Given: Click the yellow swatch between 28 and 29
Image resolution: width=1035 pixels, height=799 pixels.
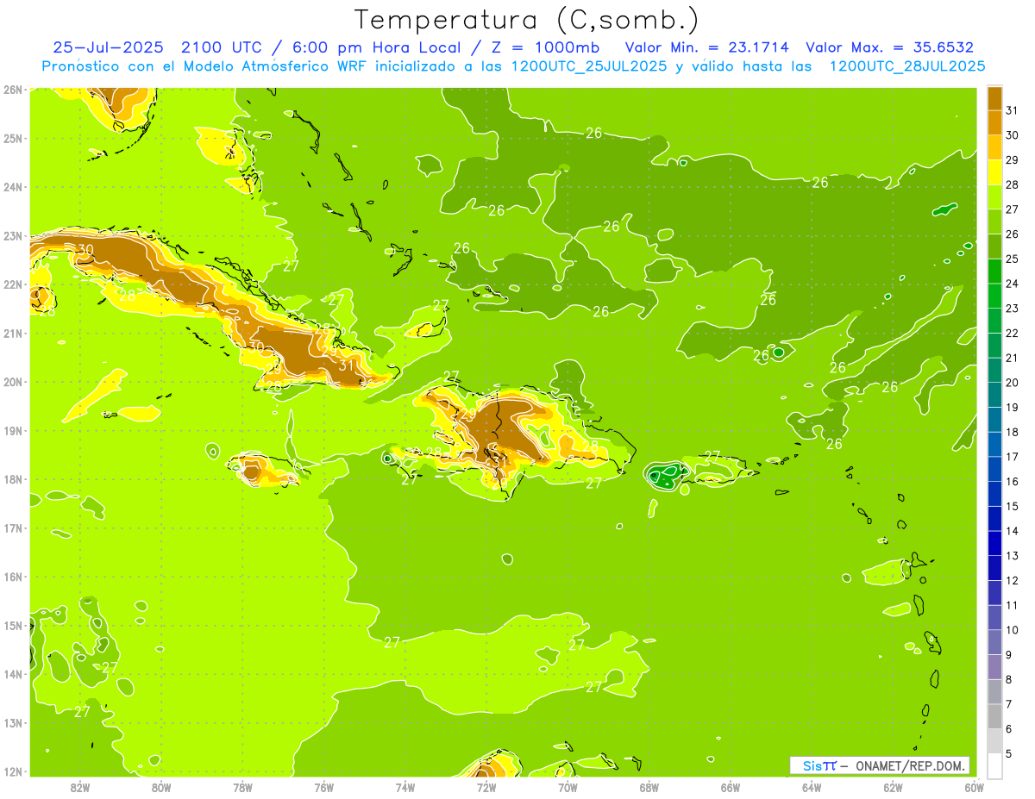Looking at the screenshot, I should (x=994, y=172).
